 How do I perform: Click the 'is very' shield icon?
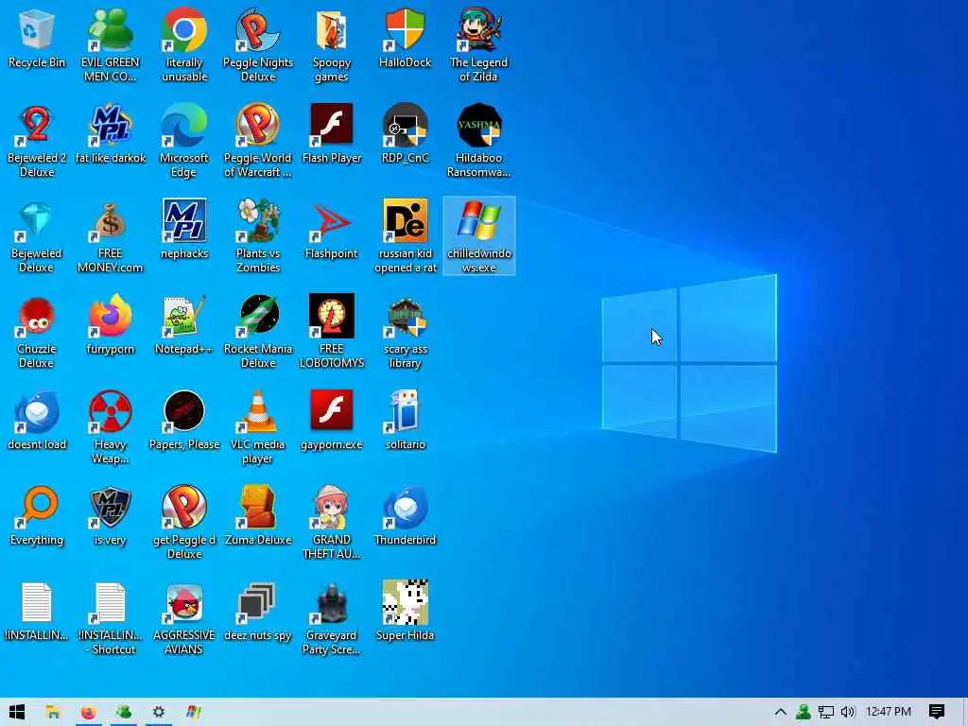tap(110, 515)
